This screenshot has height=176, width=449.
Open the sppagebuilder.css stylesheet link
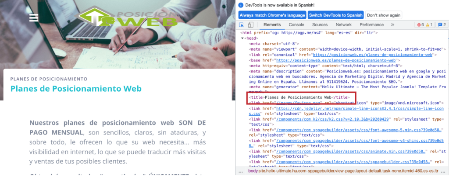coord(353,162)
